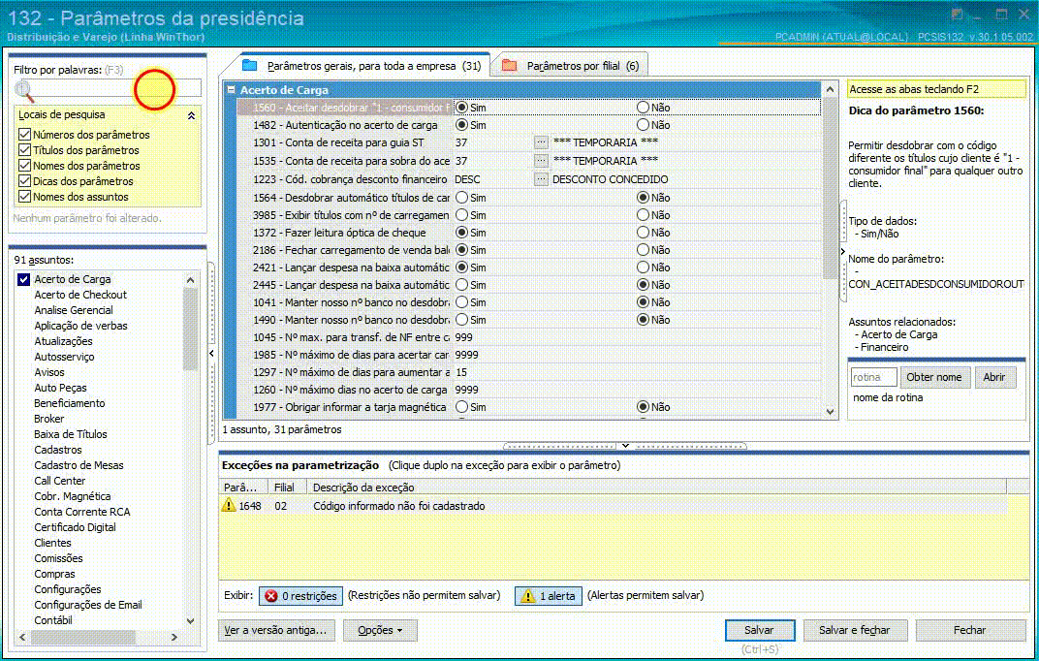
Task: Click the subjects list vertical scrollbar thumb
Action: click(x=191, y=330)
